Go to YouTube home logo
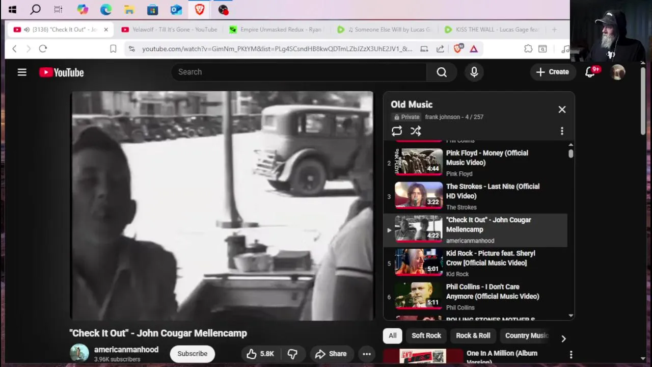The height and width of the screenshot is (367, 652). (x=62, y=72)
